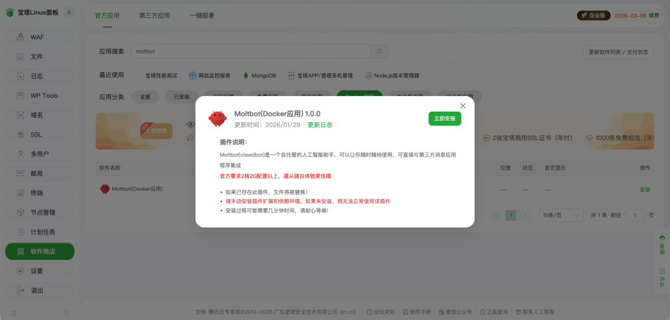Open the 15条/页 page size dropdown
The width and height of the screenshot is (670, 320).
pyautogui.click(x=561, y=215)
